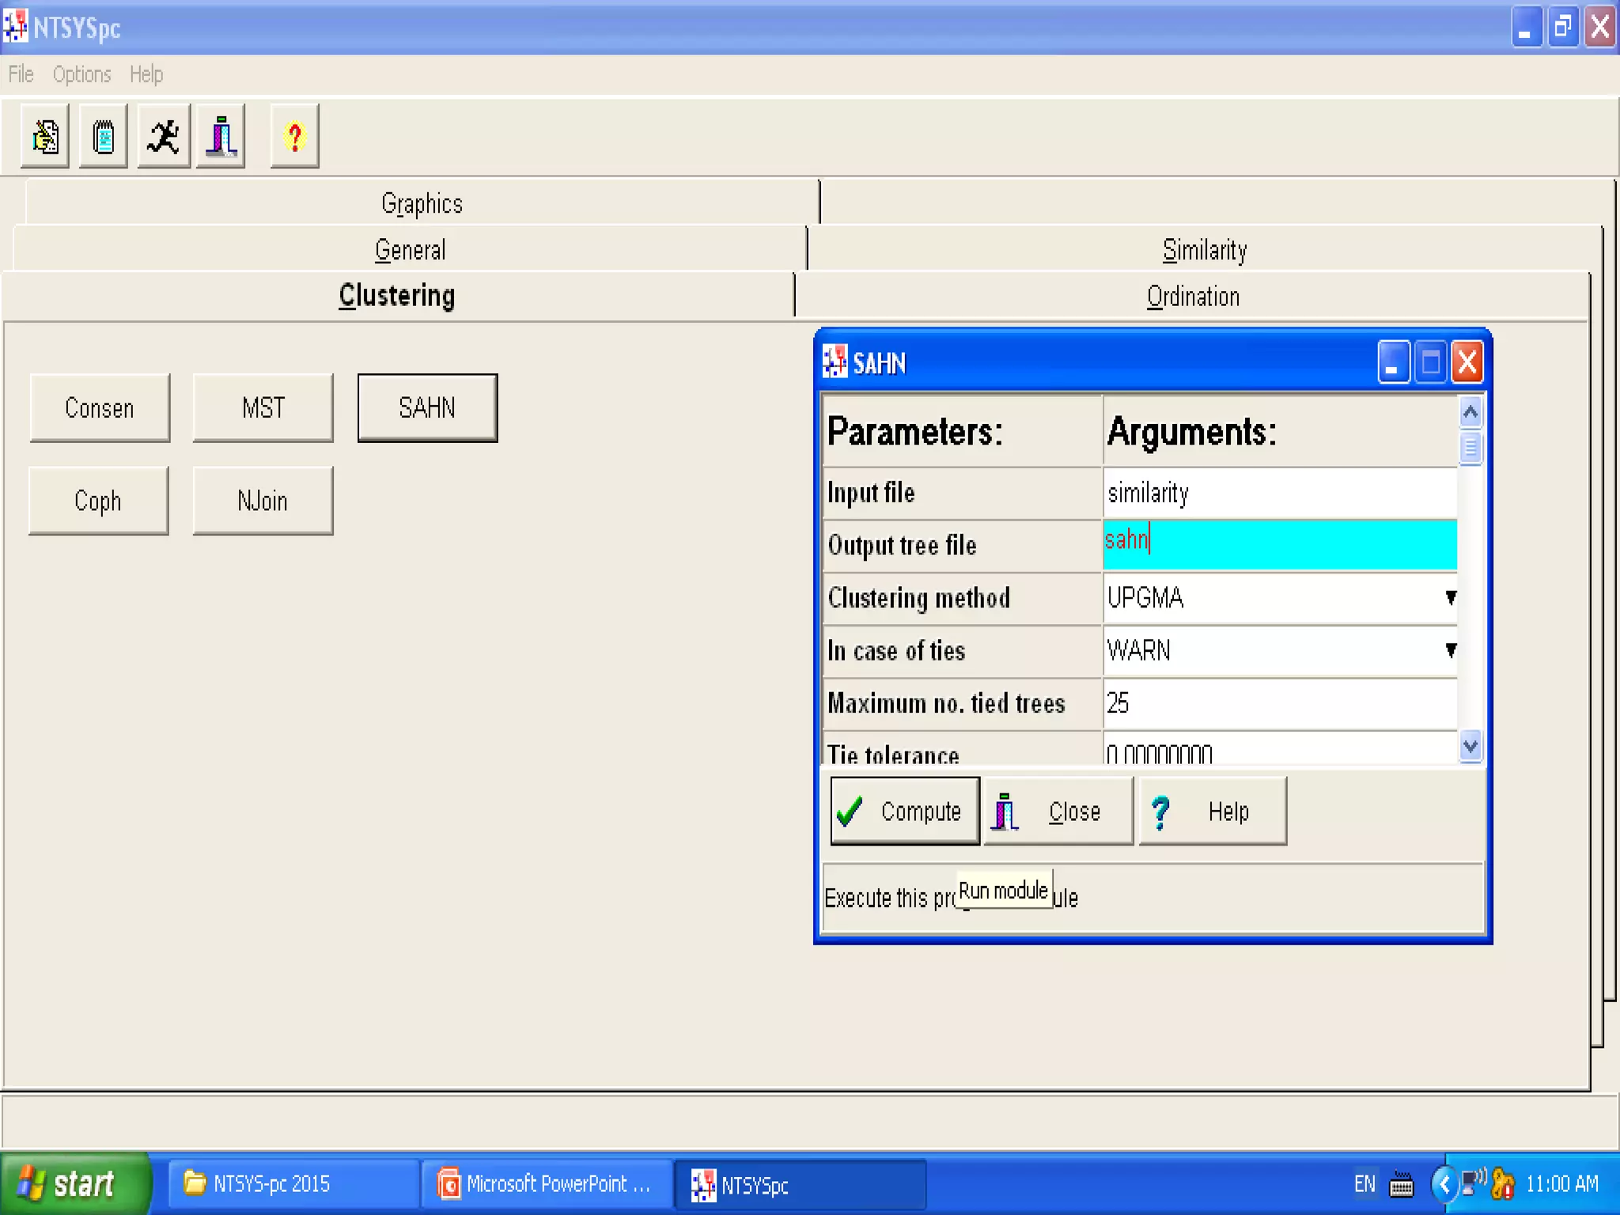This screenshot has height=1215, width=1620.
Task: Expand the In case of ties dropdown
Action: (x=1450, y=650)
